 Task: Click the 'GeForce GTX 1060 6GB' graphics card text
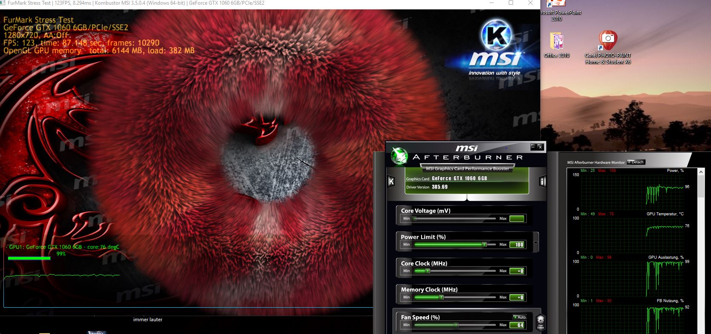coord(459,178)
